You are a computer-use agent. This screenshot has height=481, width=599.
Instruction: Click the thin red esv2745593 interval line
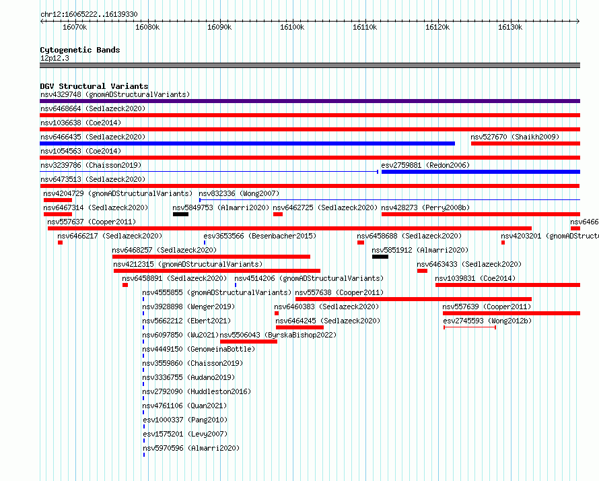(x=470, y=327)
